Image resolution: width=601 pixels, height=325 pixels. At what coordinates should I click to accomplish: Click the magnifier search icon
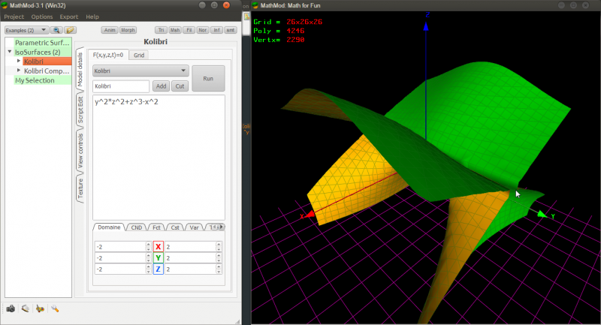[56, 30]
